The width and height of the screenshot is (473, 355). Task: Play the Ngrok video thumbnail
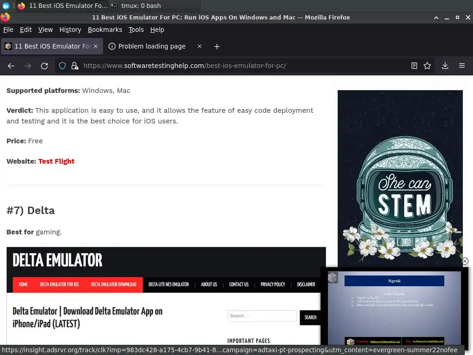point(394,307)
